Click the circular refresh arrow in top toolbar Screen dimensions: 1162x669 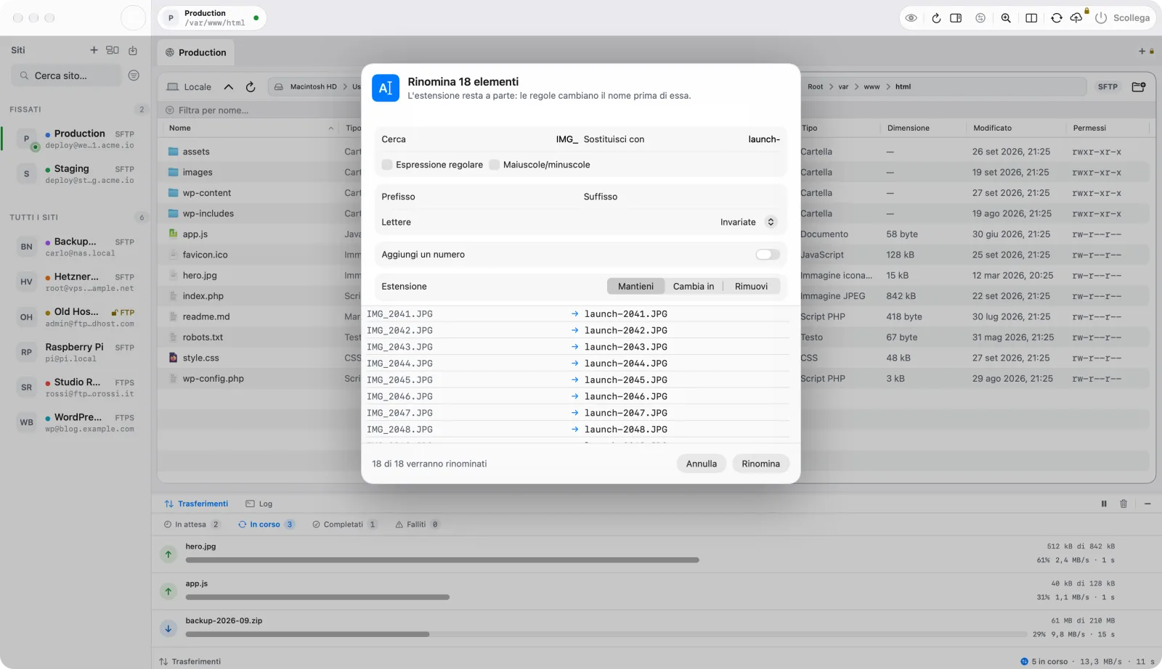point(936,18)
